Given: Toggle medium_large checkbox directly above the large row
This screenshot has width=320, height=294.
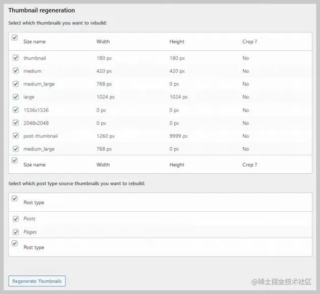Looking at the screenshot, I should click(16, 84).
